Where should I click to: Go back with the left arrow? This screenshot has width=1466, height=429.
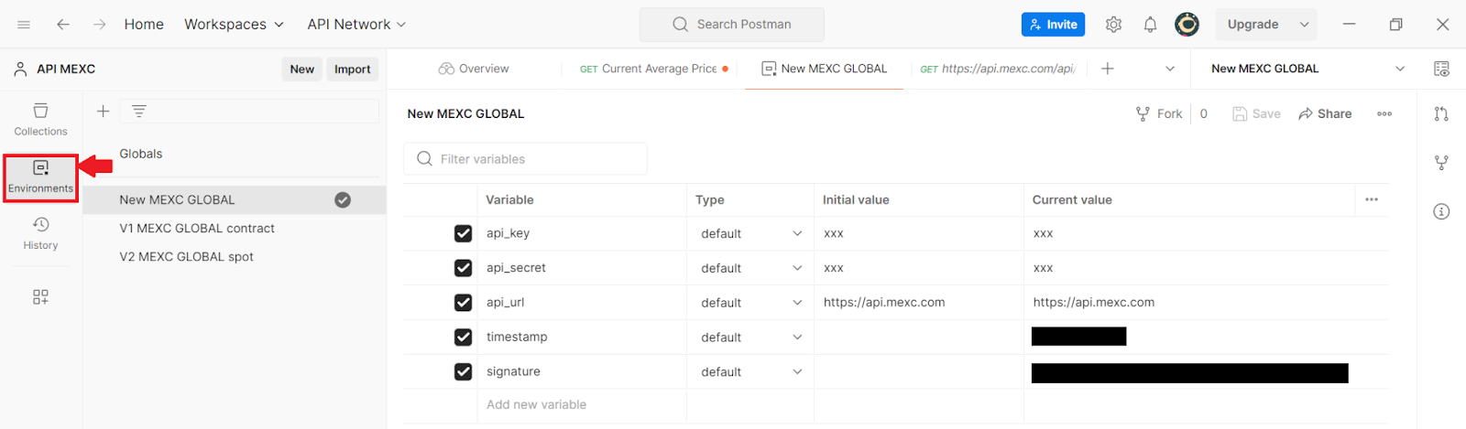[63, 25]
